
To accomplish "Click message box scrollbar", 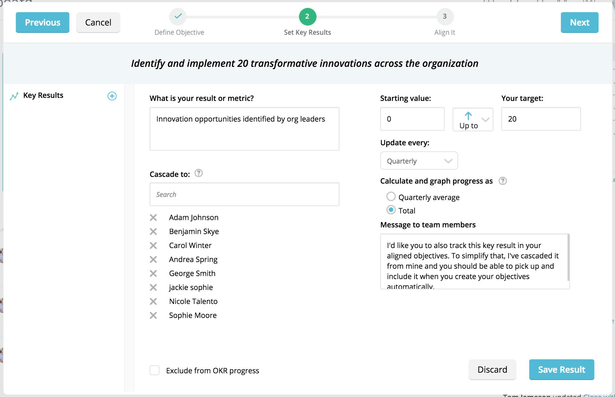I will coord(568,258).
